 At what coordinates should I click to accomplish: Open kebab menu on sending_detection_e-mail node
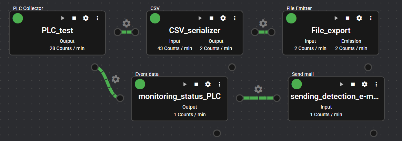(376, 84)
